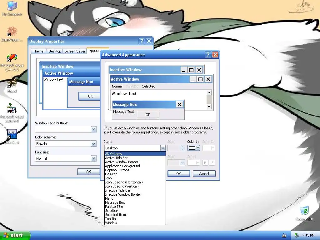
Task: Choose Caption Buttons in Item list
Action: 135,170
